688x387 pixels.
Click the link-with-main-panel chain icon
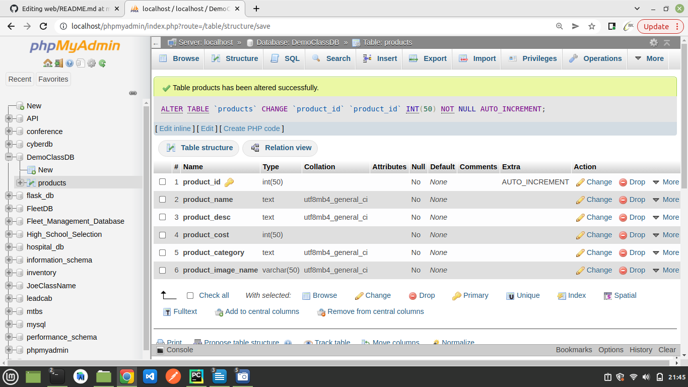click(133, 93)
